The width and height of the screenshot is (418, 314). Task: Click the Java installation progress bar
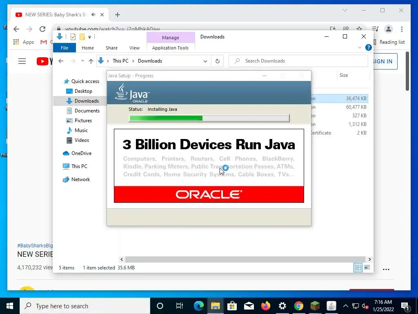(209, 118)
